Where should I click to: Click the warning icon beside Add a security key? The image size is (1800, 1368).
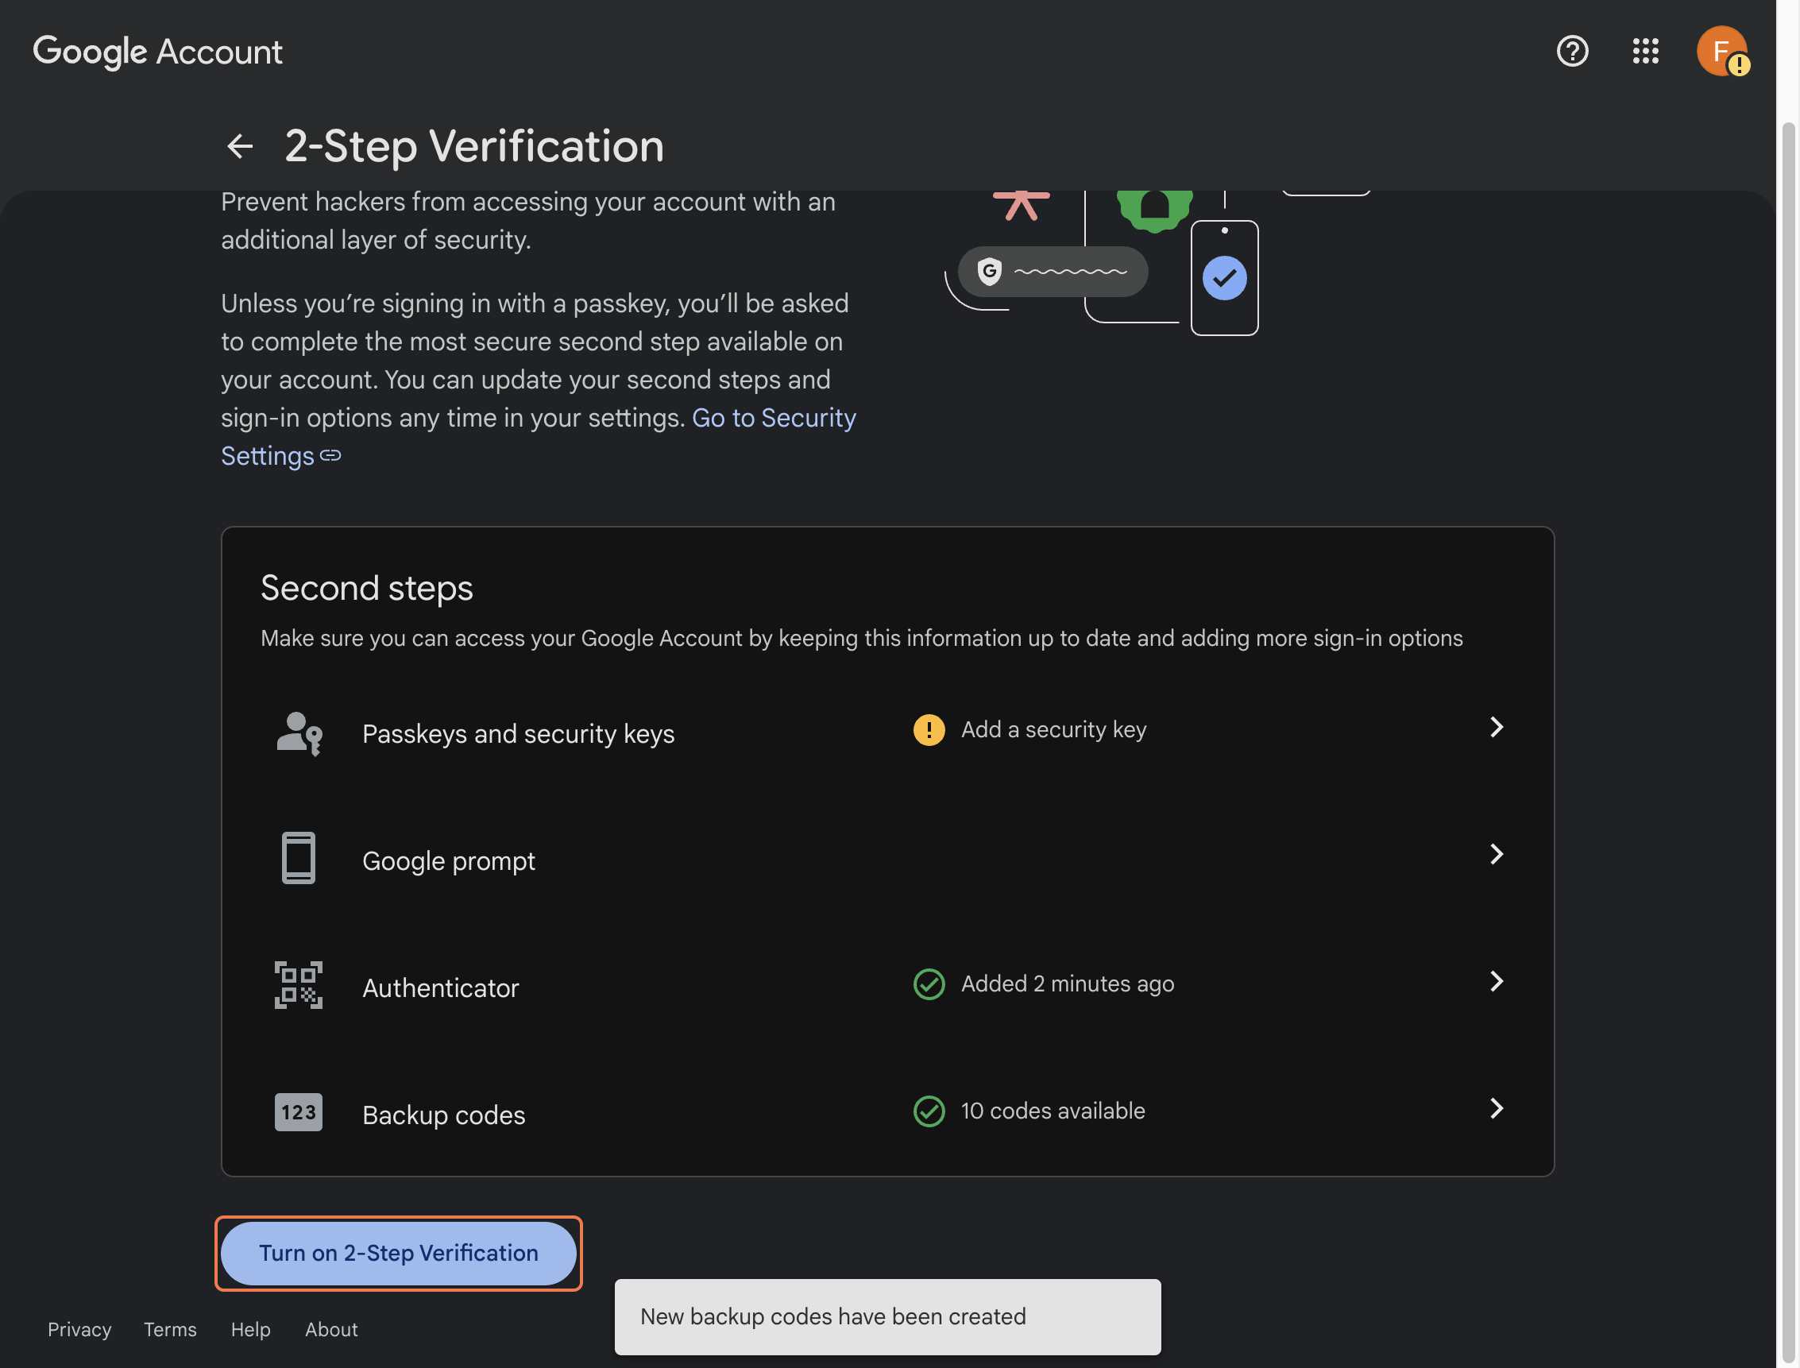pyautogui.click(x=928, y=729)
